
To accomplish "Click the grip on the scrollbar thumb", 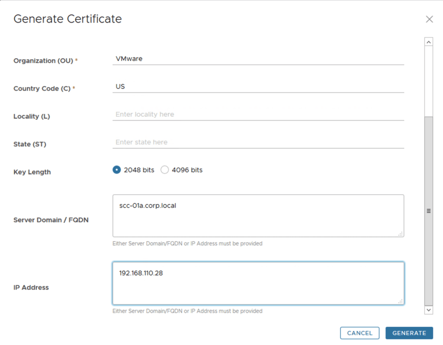I will 429,211.
